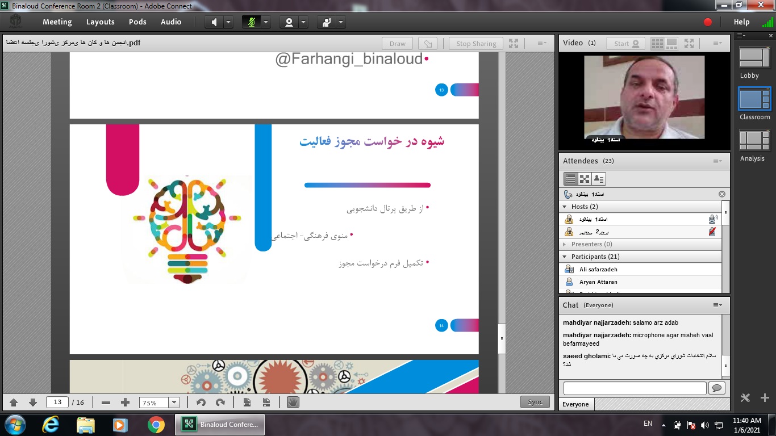
Task: Switch Attendees pane to breakout room view
Action: coord(585,179)
